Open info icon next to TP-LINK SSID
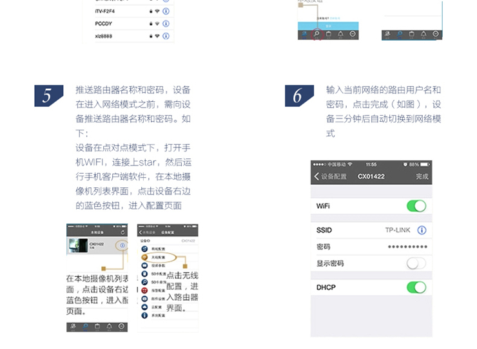Viewport: 477px width, 349px height. (422, 230)
